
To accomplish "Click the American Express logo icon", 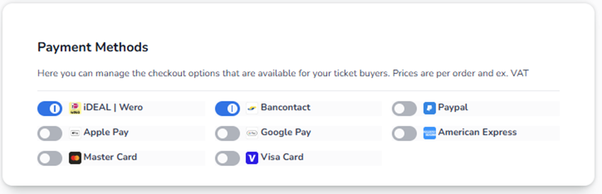I will click(x=429, y=133).
